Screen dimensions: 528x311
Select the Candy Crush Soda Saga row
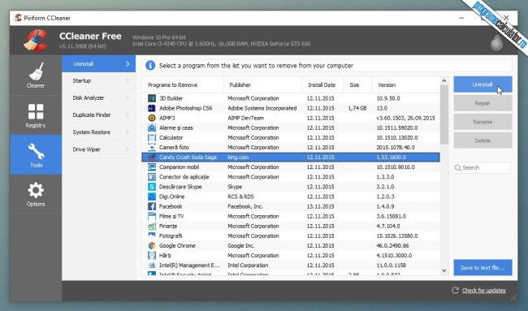(x=291, y=158)
